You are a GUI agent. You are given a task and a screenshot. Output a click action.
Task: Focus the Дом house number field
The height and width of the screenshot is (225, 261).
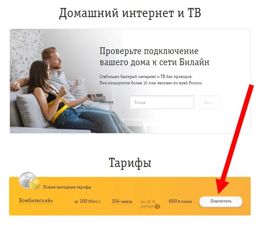[x=210, y=102]
